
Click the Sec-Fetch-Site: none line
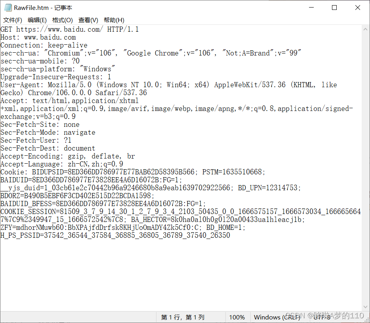pyautogui.click(x=40, y=124)
